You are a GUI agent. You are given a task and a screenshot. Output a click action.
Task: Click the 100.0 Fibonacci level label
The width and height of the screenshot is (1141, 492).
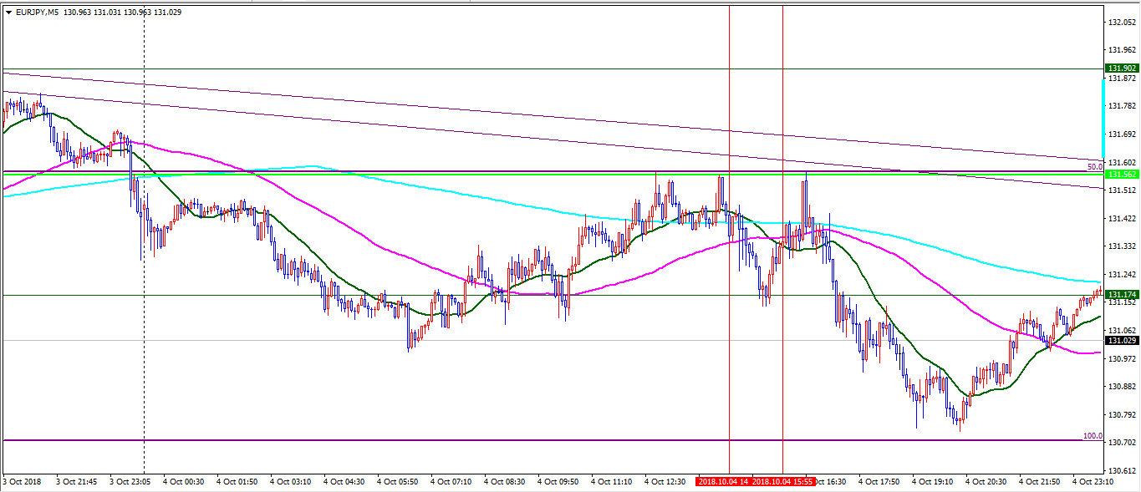point(1093,436)
